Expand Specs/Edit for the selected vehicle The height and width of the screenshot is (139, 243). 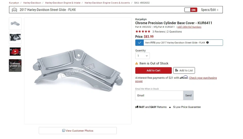pos(210,10)
